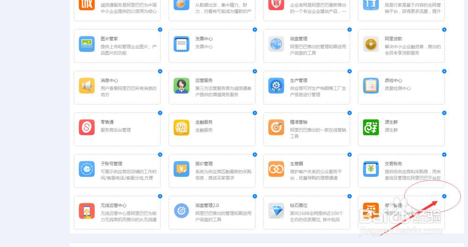Add 发票中心 with its plus button
468x247 pixels.
pos(255,29)
